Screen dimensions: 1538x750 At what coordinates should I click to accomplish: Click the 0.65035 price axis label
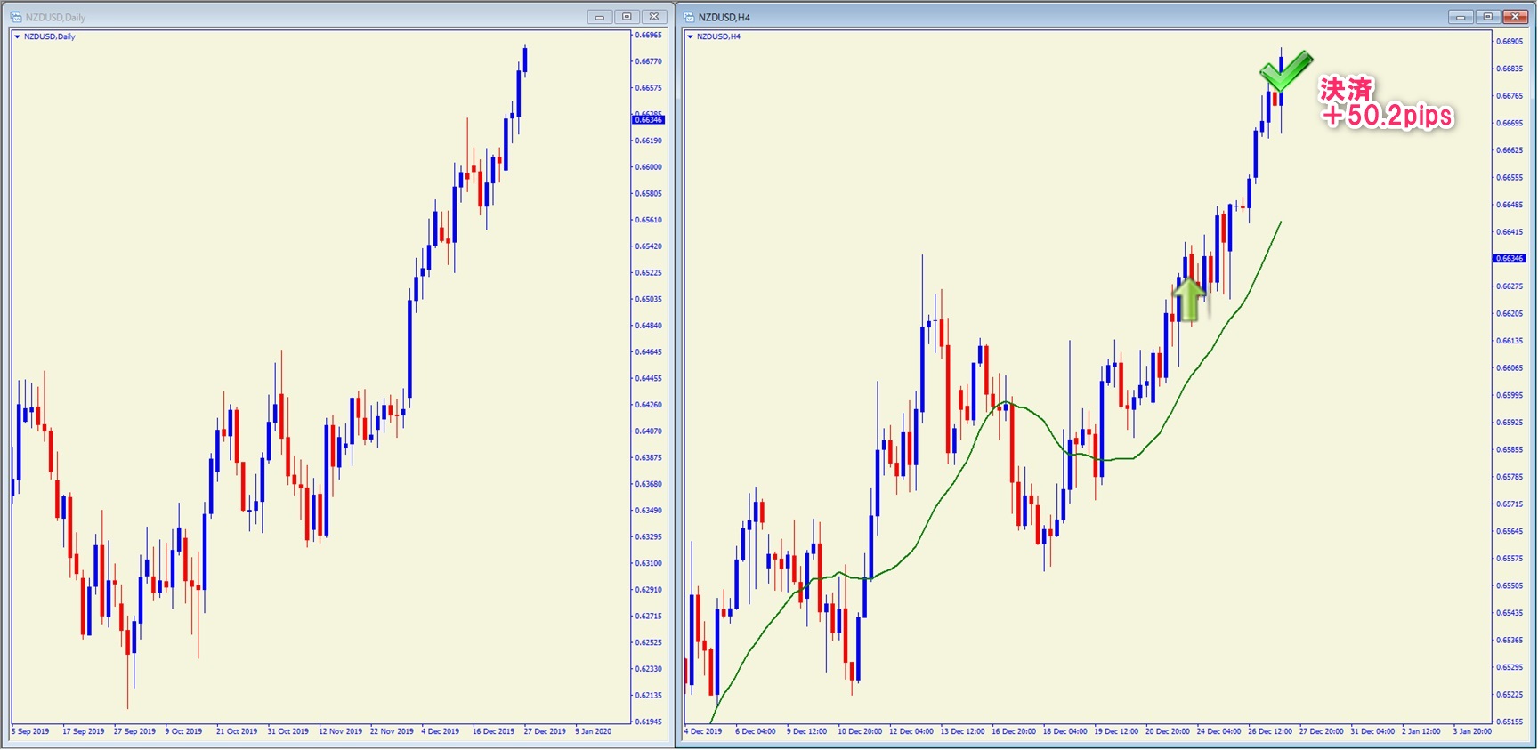coord(649,299)
